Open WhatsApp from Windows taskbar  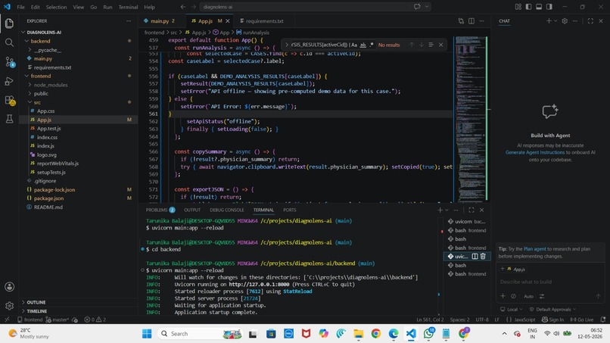pos(428,333)
